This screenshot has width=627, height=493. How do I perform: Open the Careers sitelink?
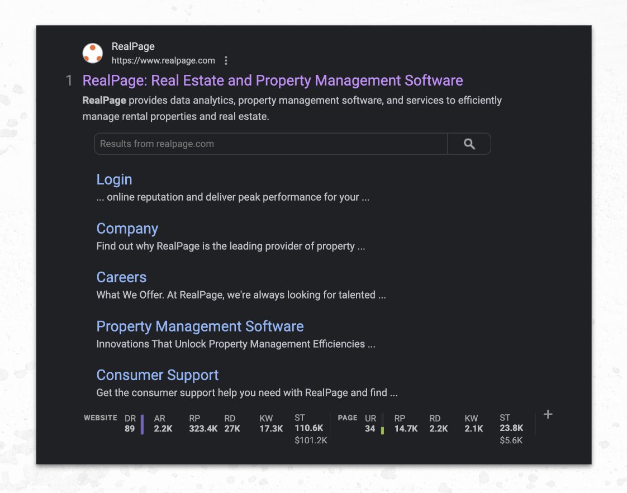click(121, 277)
